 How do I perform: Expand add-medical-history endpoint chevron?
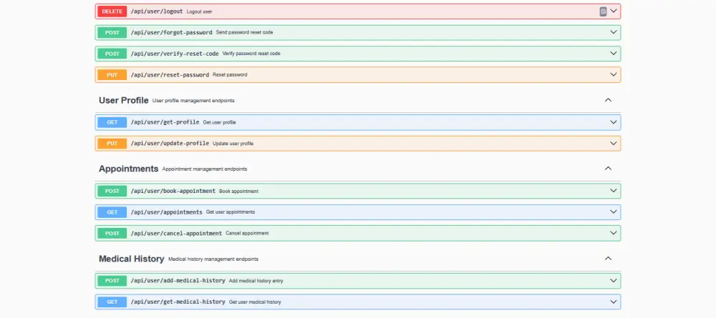coord(614,280)
